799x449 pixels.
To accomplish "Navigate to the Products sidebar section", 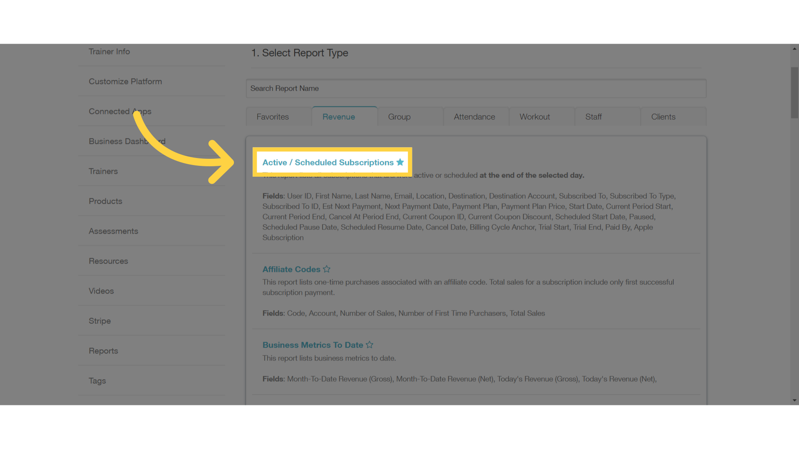I will pyautogui.click(x=105, y=201).
